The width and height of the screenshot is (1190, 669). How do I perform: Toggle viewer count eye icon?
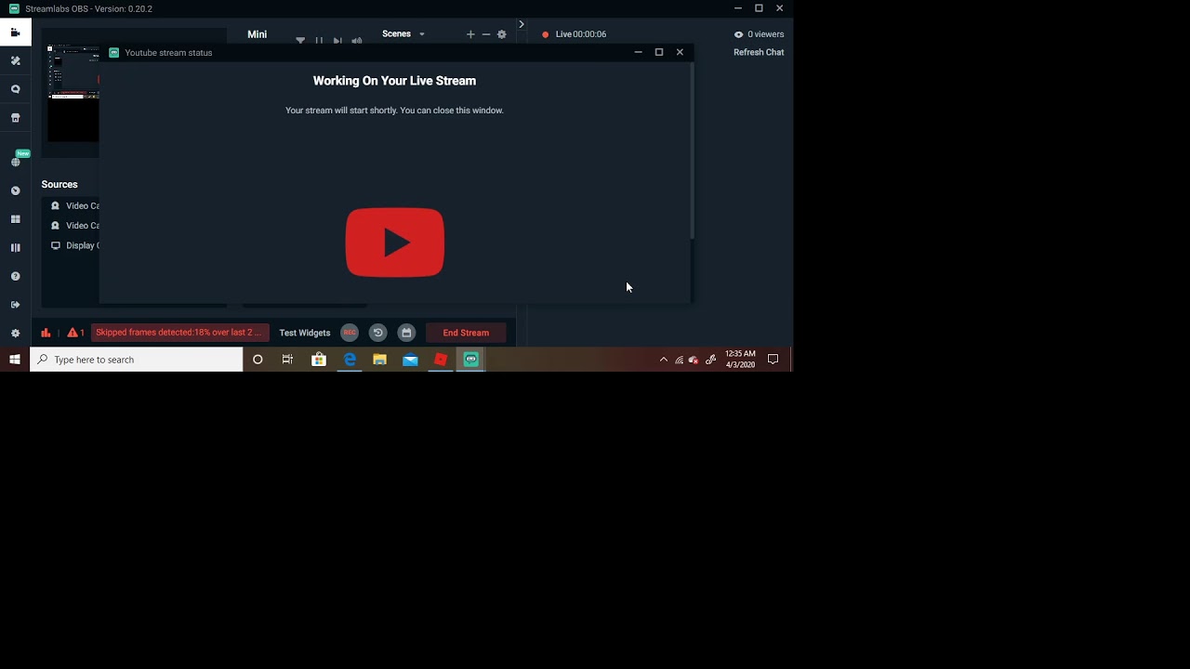click(x=739, y=34)
